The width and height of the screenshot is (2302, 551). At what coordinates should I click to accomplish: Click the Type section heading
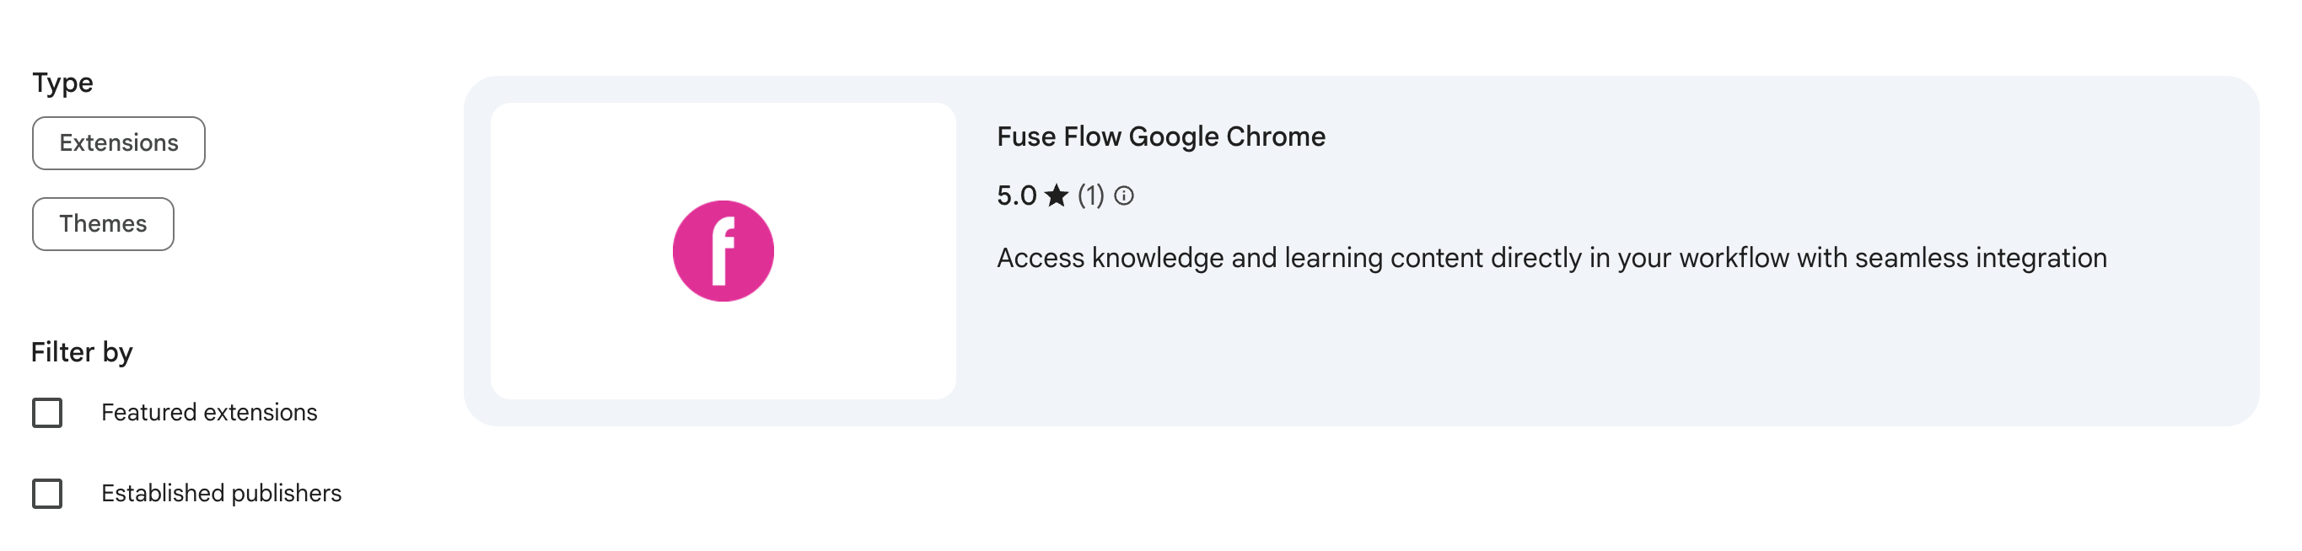[x=62, y=83]
